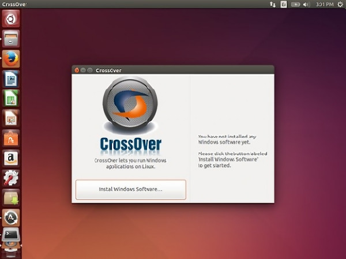Screen dimensions: 346x259
Task: Launch Software Updater from the launcher
Action: tap(10, 217)
